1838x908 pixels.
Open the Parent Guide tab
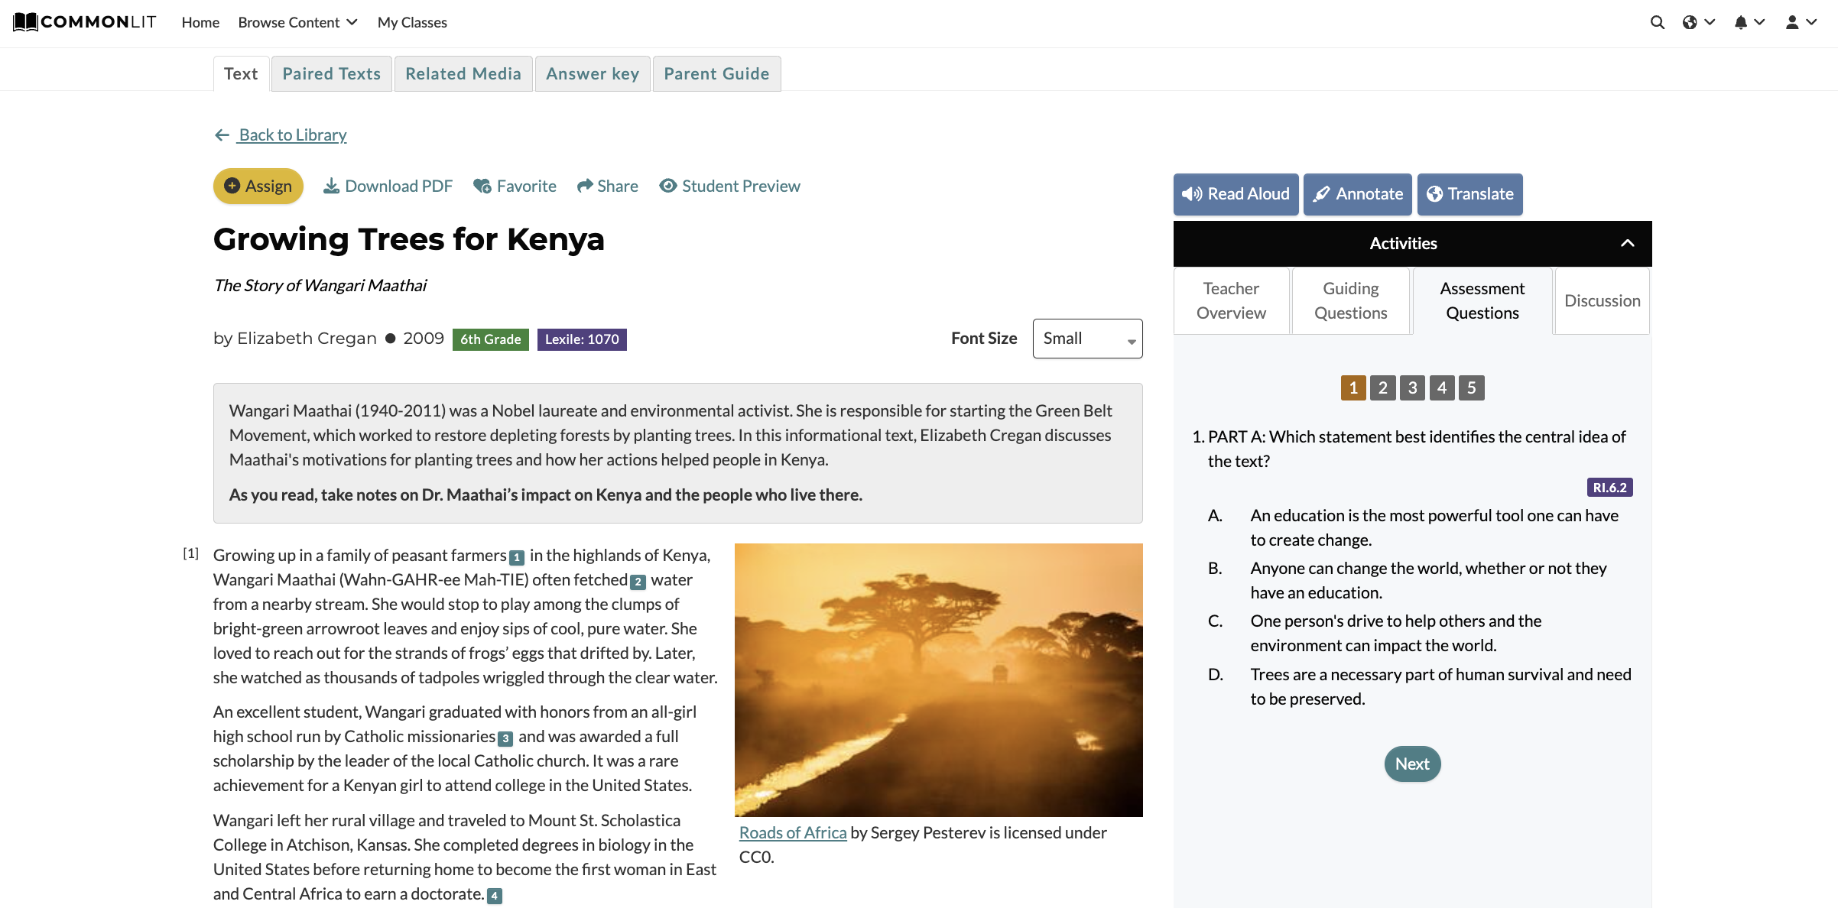tap(716, 73)
